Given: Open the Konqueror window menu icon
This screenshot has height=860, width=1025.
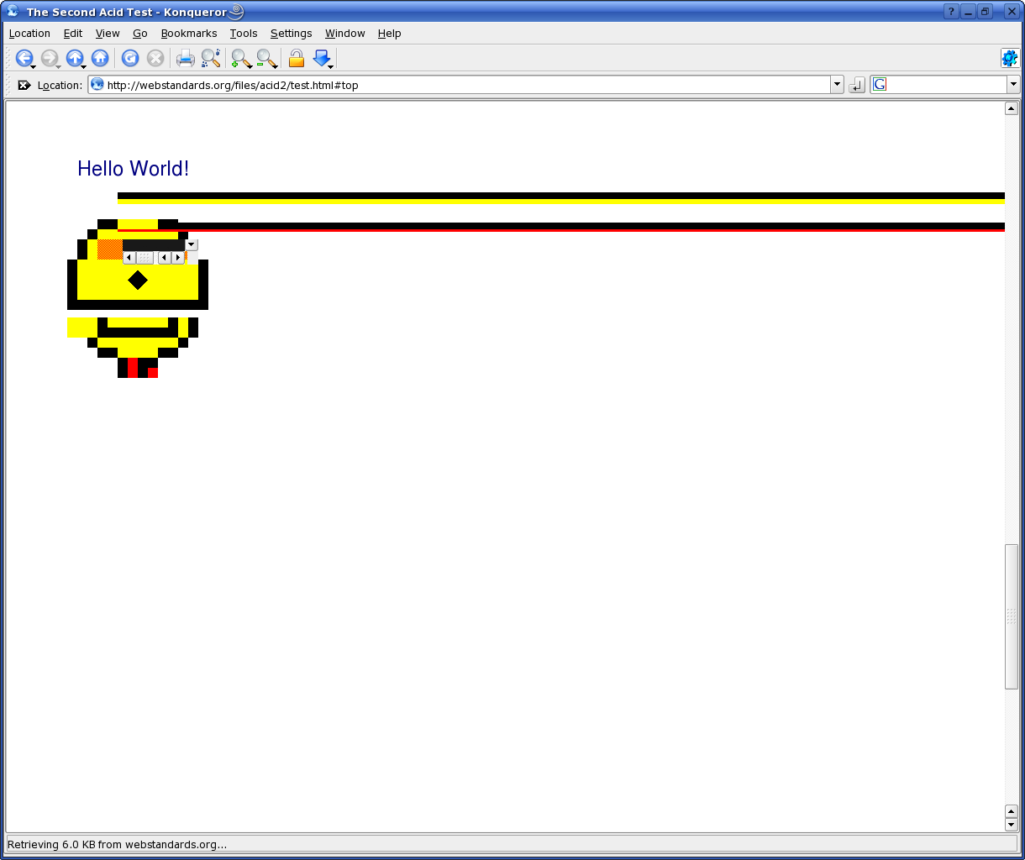Looking at the screenshot, I should 13,12.
